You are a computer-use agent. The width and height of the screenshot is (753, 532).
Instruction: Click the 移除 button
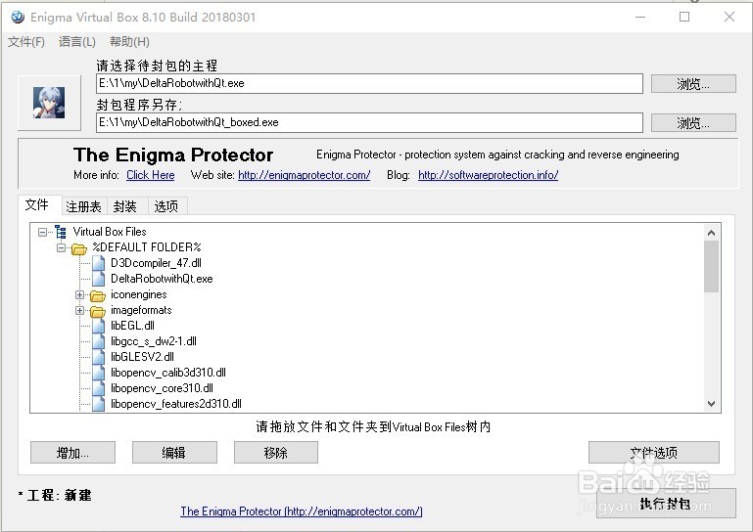click(x=276, y=453)
